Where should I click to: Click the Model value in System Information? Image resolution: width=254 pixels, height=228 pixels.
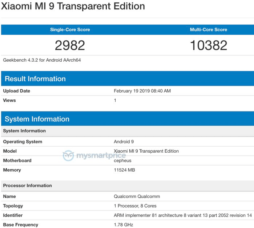coord(146,151)
